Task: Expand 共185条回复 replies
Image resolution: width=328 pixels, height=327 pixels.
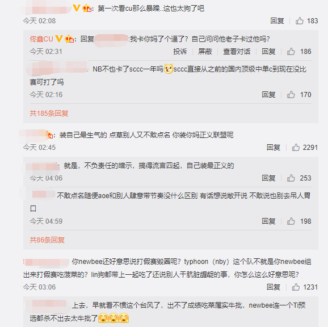Action: 49,114
